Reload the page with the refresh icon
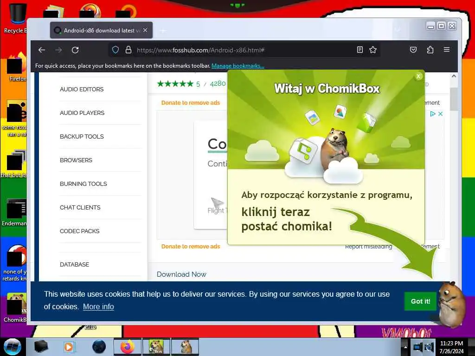This screenshot has height=356, width=475. [x=75, y=50]
